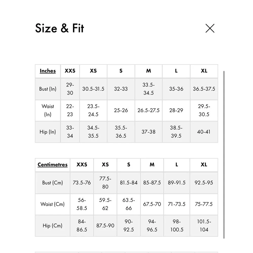253x253 pixels.
Task: Click the underlined Inches table heading
Action: click(48, 71)
